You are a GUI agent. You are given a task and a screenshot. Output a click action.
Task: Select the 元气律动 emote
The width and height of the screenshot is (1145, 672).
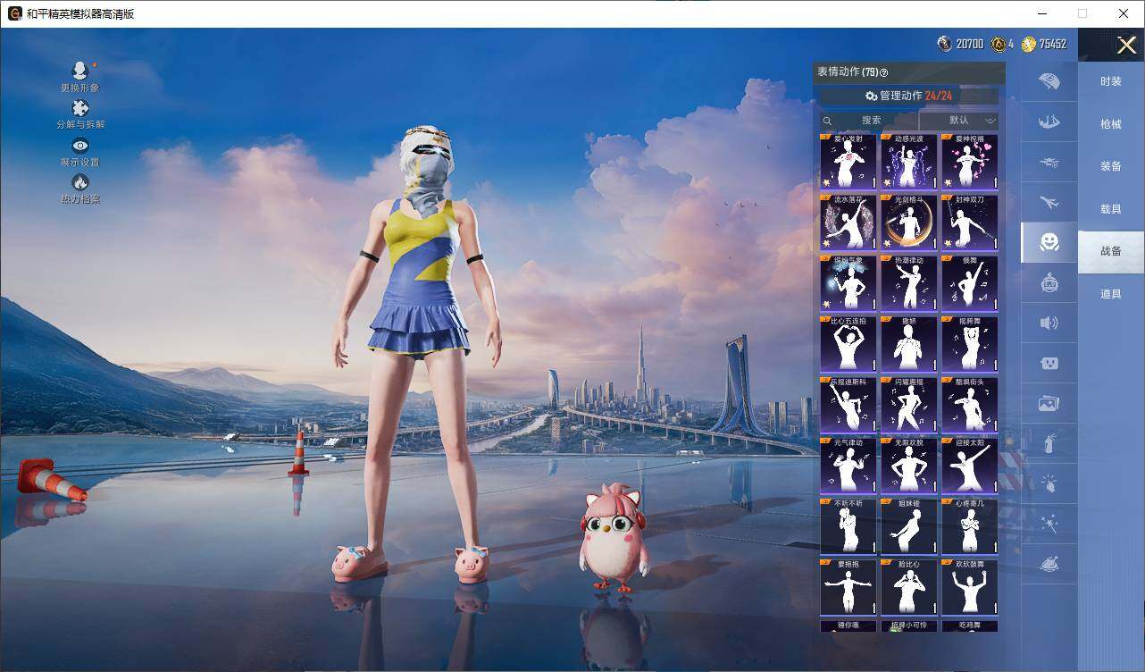(848, 466)
